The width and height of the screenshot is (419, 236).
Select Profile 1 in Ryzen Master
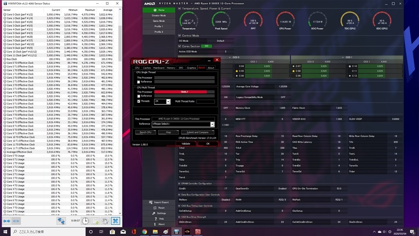click(159, 27)
